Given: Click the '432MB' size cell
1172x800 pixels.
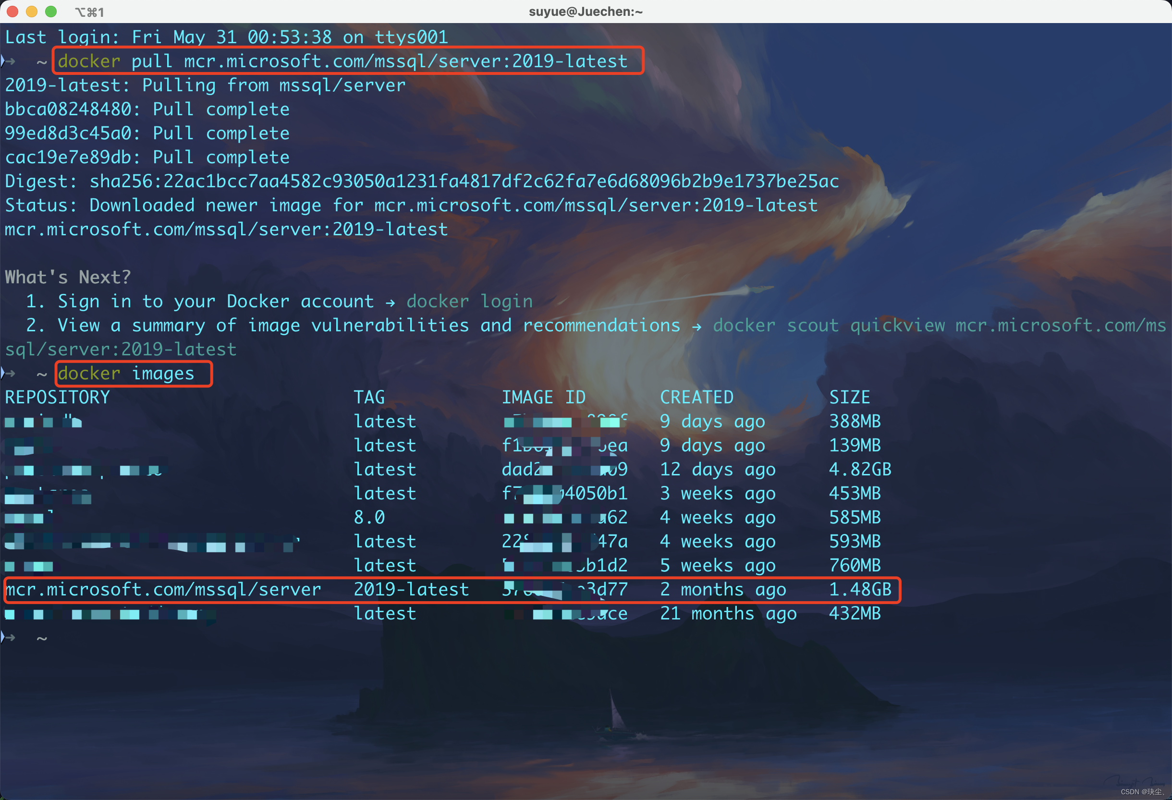Looking at the screenshot, I should [855, 614].
